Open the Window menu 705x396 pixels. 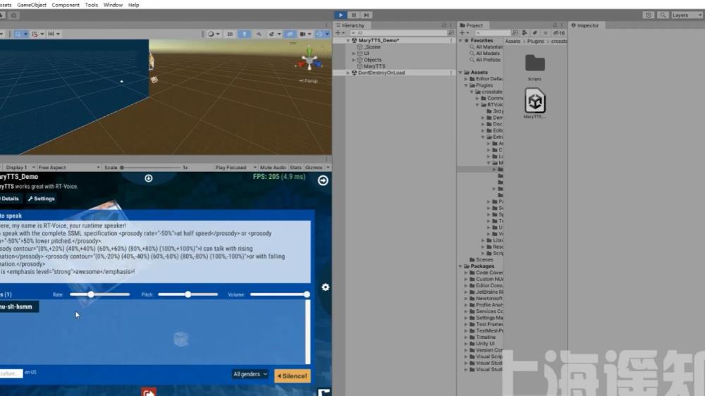pos(113,5)
